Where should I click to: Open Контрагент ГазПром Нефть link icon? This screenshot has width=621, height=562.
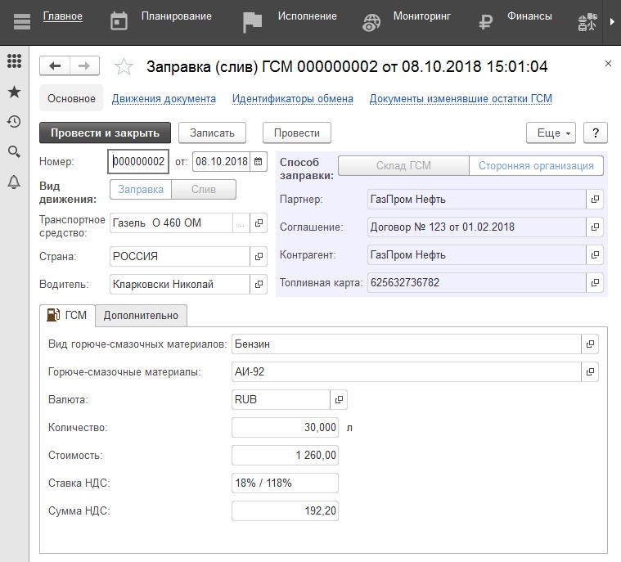[x=595, y=254]
